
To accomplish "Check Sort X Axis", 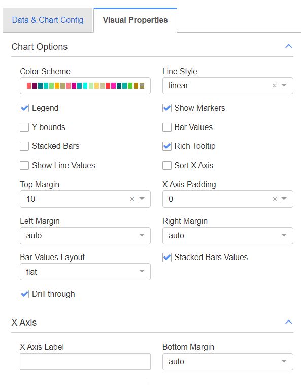I will coord(167,165).
